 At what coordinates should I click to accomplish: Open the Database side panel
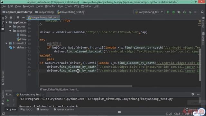pyautogui.click(x=203, y=38)
